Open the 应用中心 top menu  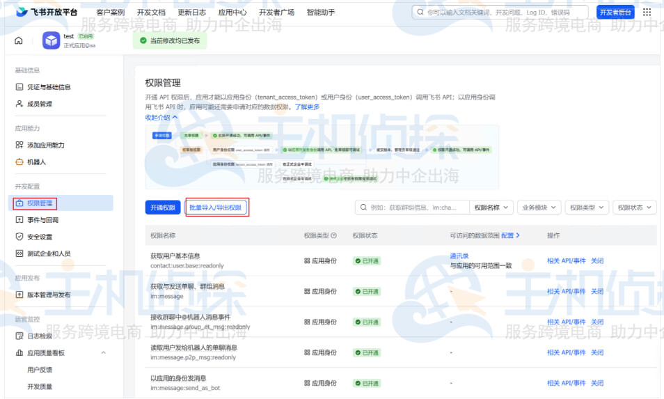[x=232, y=13]
